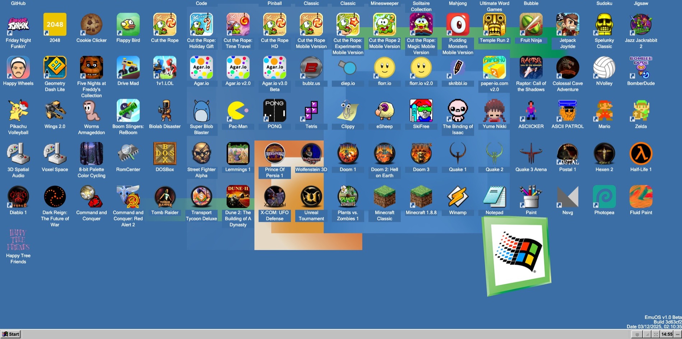Launch the 1v1.LOL icon
This screenshot has width=682, height=339.
pos(165,68)
